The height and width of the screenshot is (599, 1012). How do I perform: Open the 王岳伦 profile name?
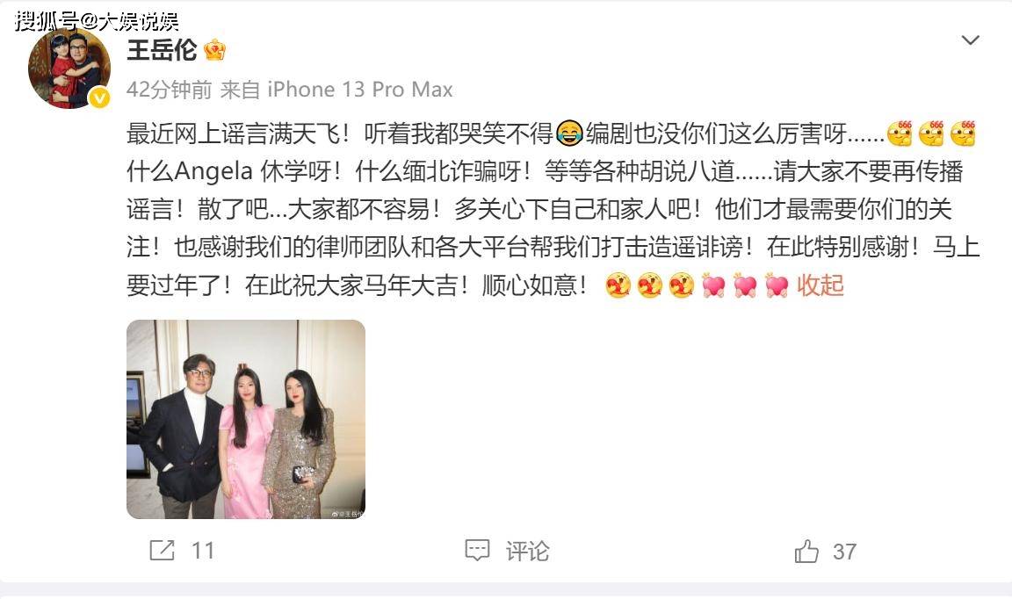tap(162, 50)
